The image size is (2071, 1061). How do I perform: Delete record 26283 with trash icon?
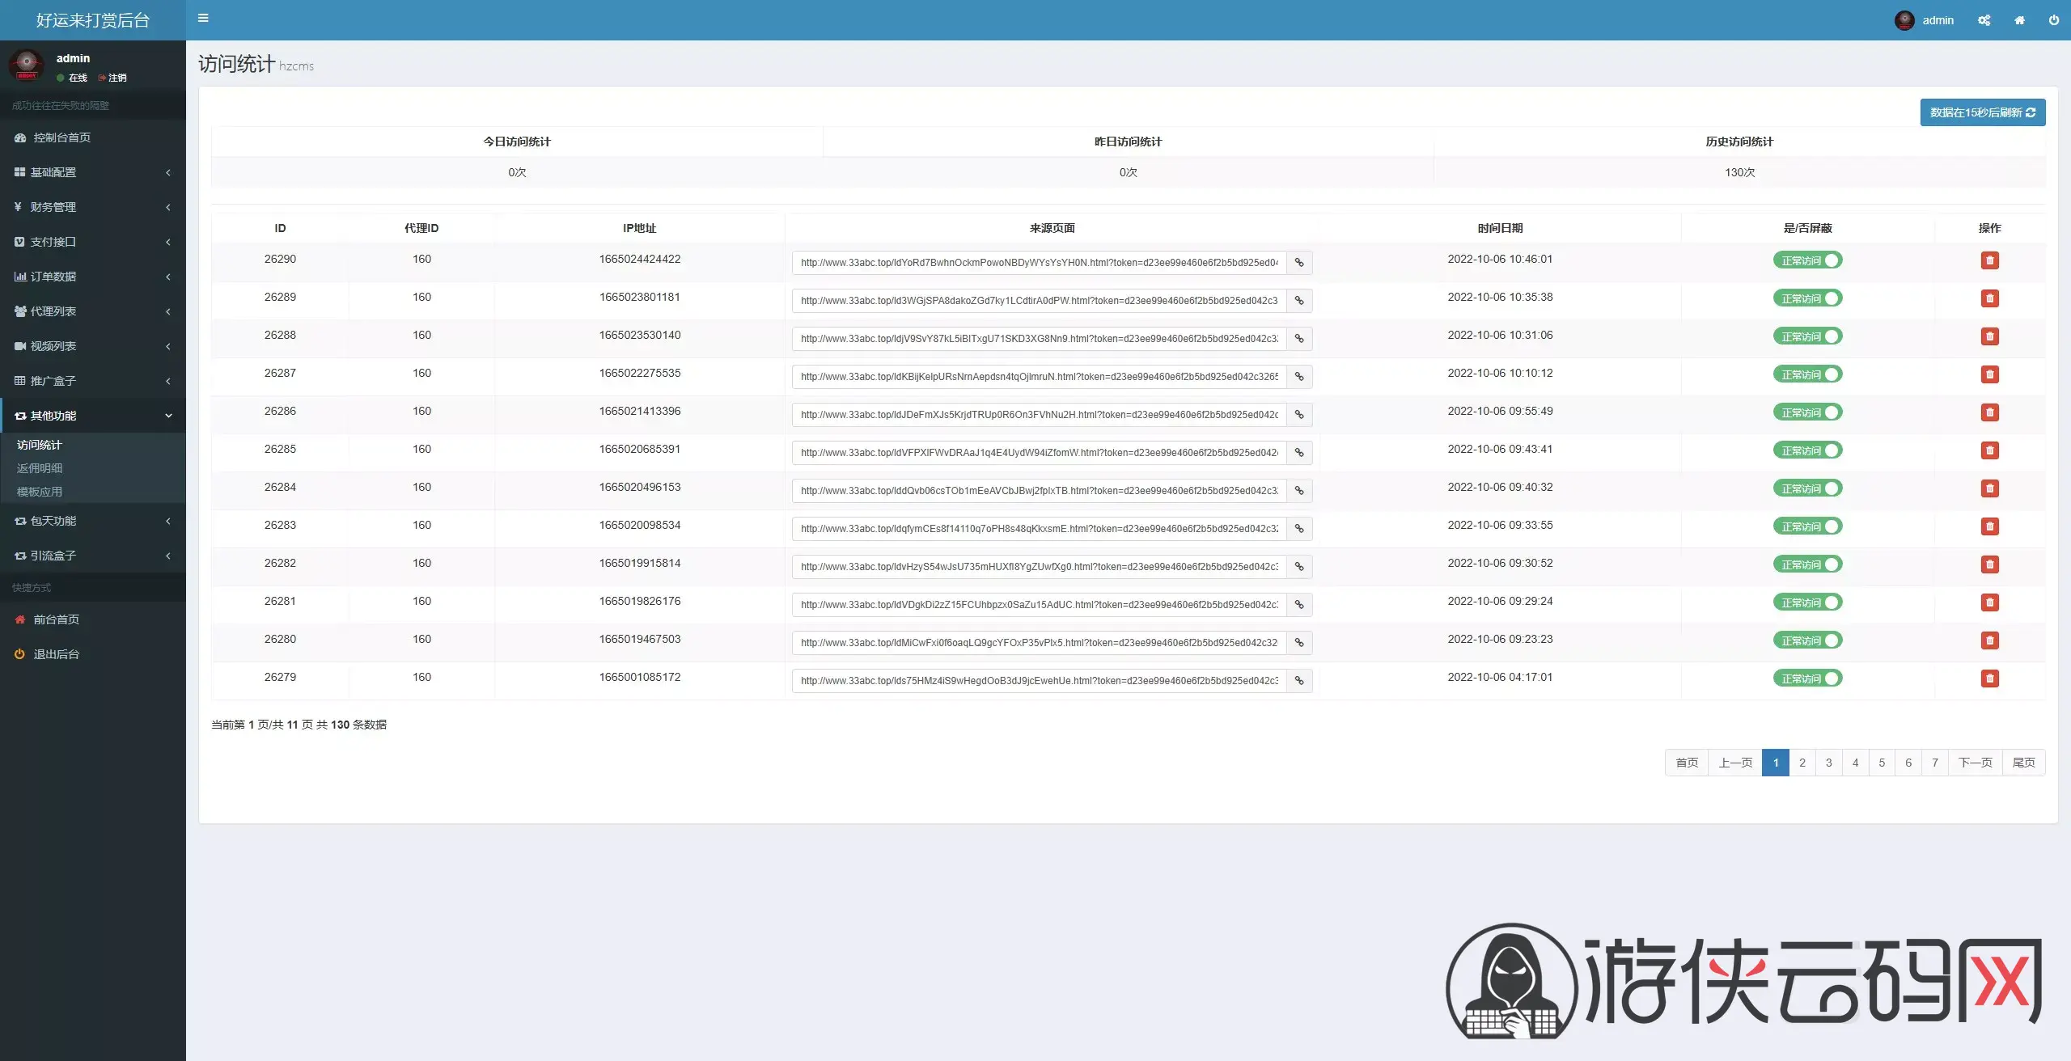[1989, 526]
